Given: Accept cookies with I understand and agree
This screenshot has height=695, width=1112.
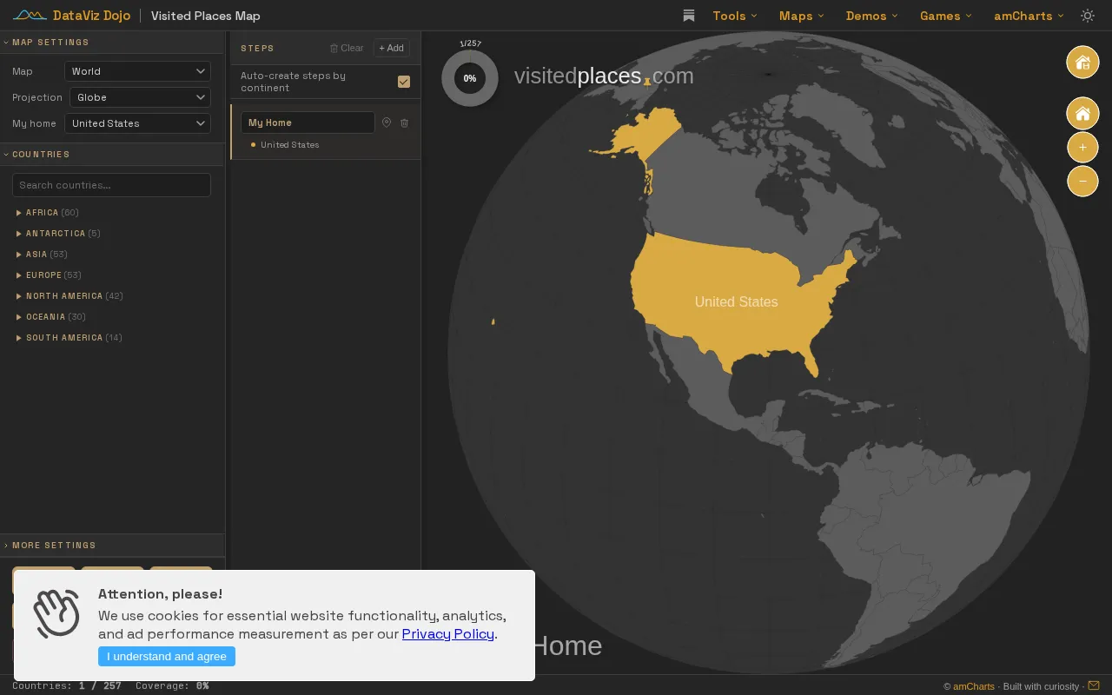Looking at the screenshot, I should coord(167,656).
